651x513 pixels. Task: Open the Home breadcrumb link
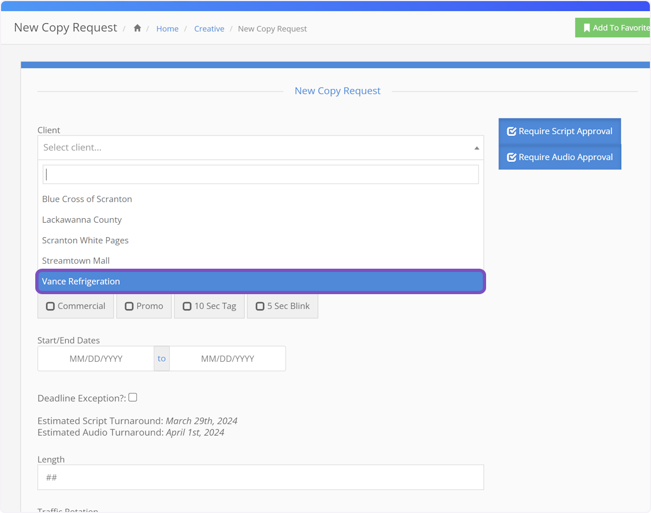[x=167, y=29]
